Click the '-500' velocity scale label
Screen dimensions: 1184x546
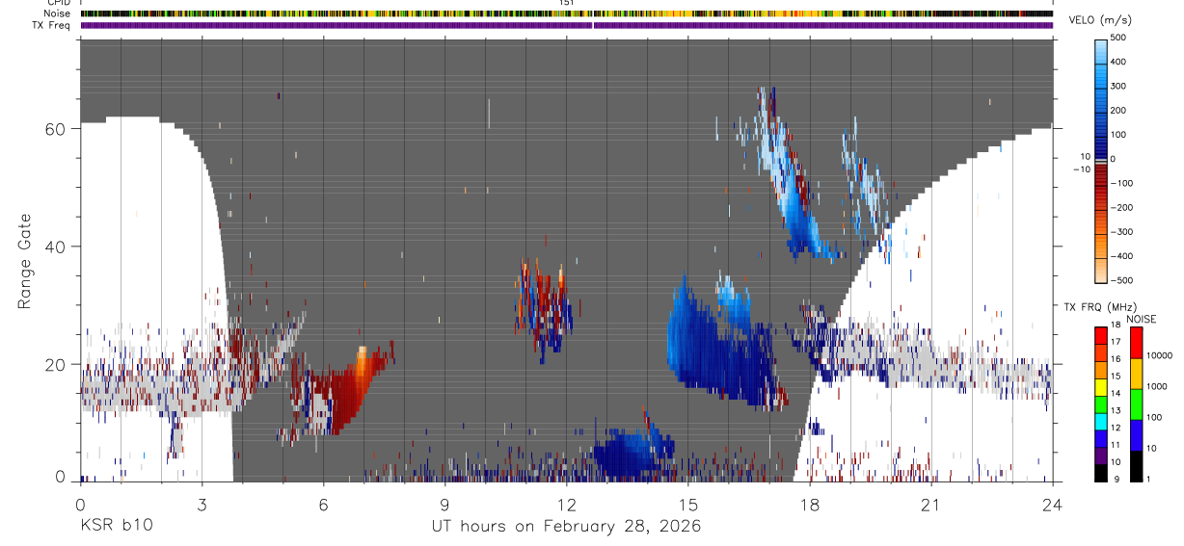pyautogui.click(x=1121, y=280)
